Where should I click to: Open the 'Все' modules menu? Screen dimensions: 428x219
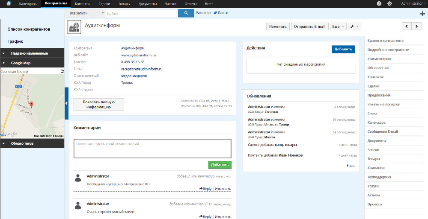209,4
